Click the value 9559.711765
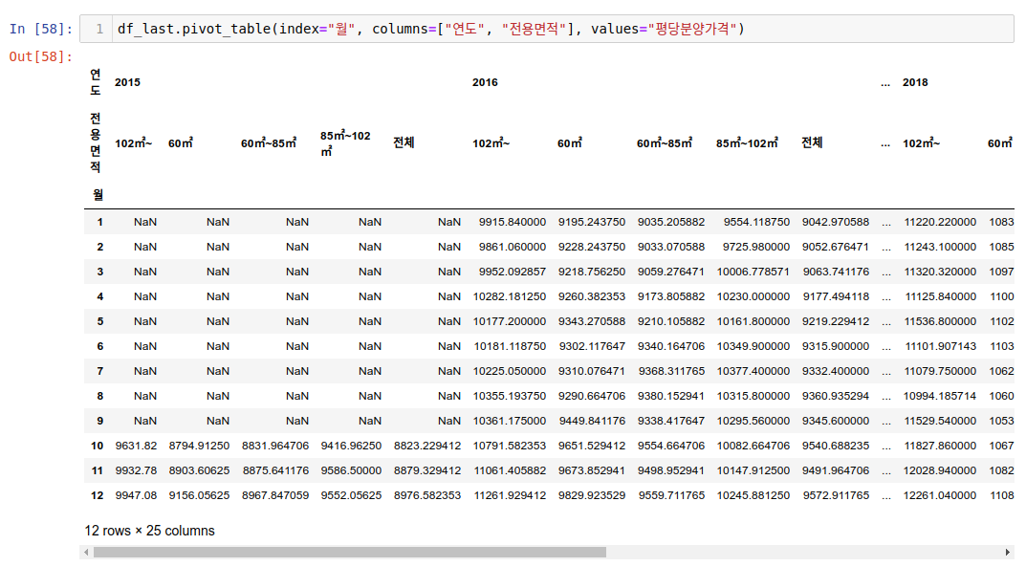The width and height of the screenshot is (1026, 567). click(671, 495)
